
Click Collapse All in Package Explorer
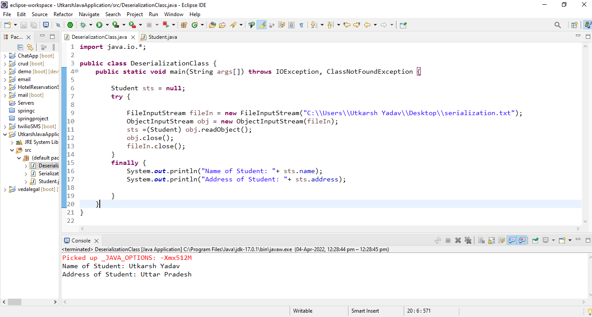20,47
